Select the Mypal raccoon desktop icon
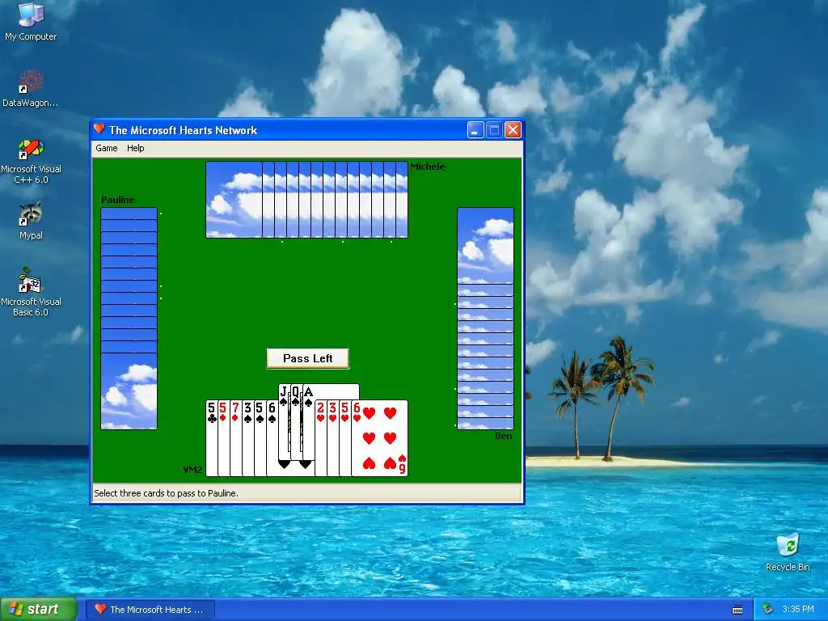828x621 pixels. coord(31,221)
